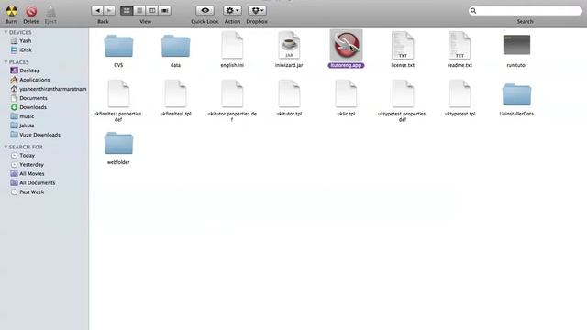
Task: Select the data folder icon
Action: 175,46
